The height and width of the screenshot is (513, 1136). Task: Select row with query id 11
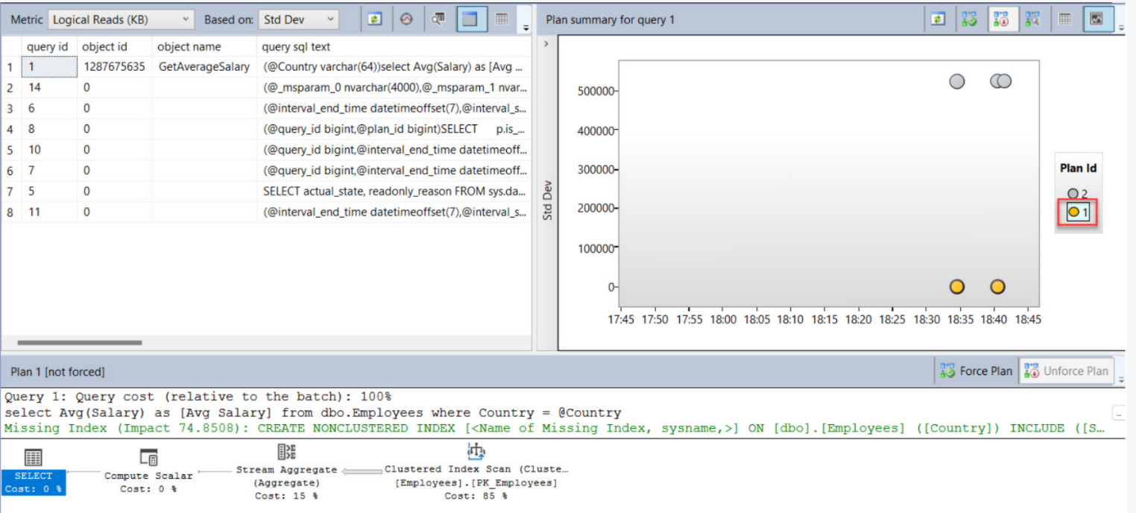(x=266, y=213)
